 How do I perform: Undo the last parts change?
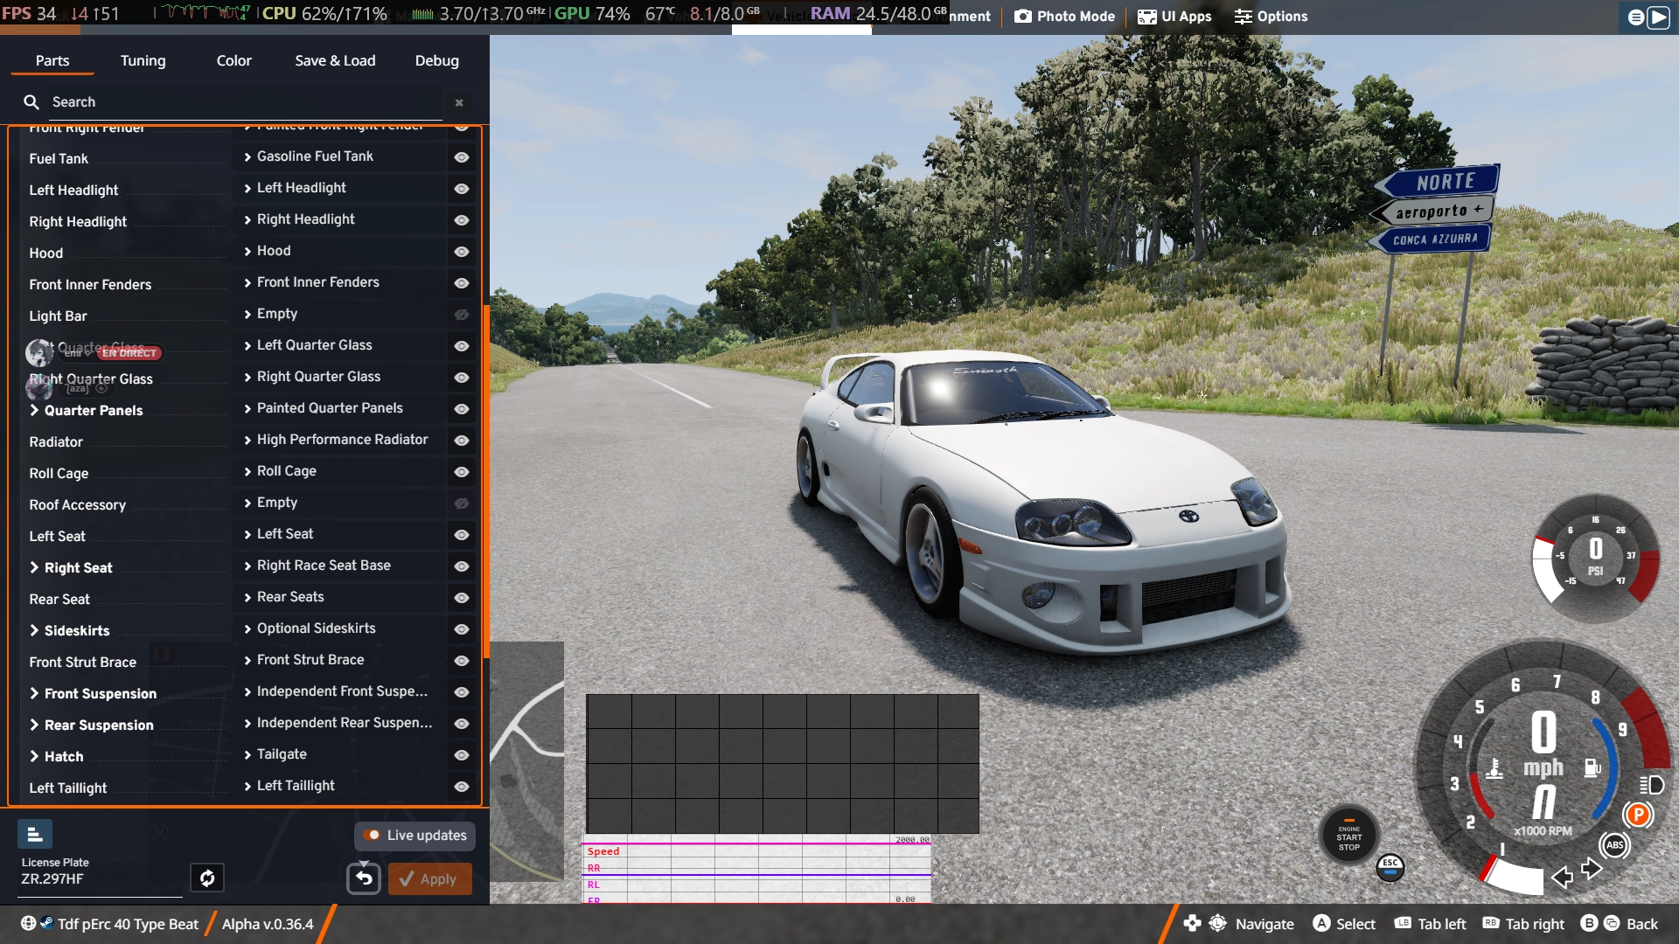coord(364,878)
